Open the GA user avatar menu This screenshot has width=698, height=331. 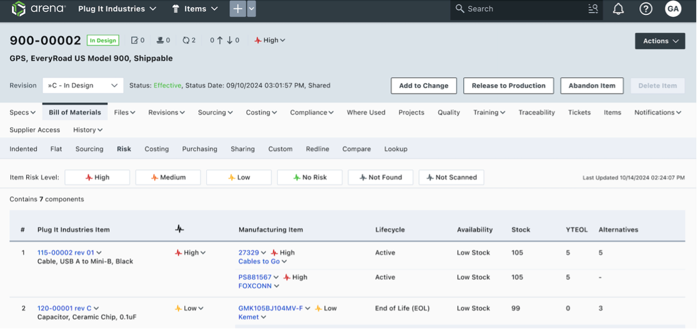673,9
